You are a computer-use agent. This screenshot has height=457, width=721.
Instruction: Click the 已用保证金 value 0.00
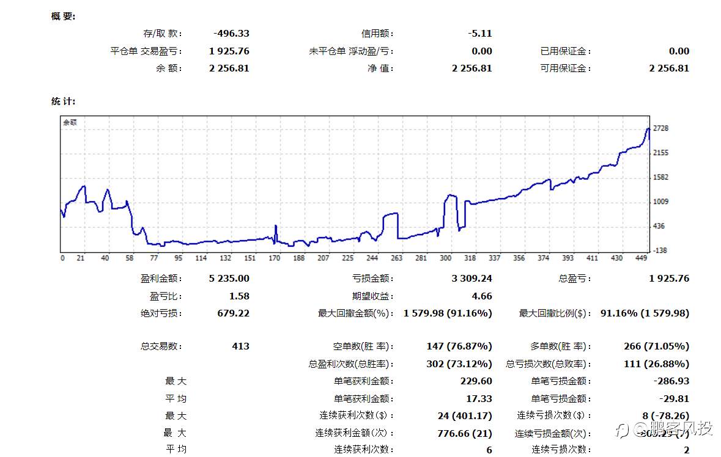point(679,51)
